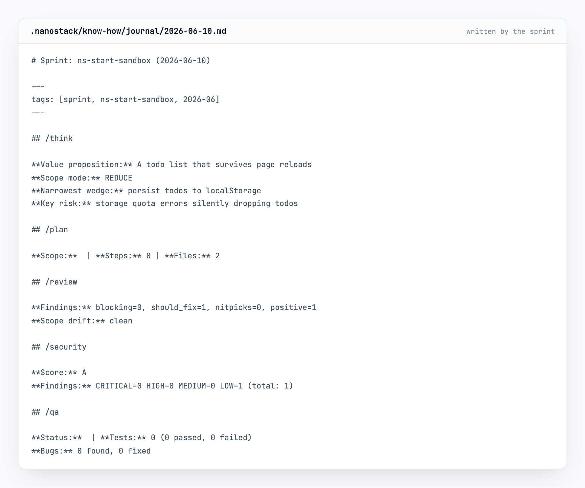Screen dimensions: 585x488
Task: Click the '**Score:** A' line
Action: (x=59, y=373)
